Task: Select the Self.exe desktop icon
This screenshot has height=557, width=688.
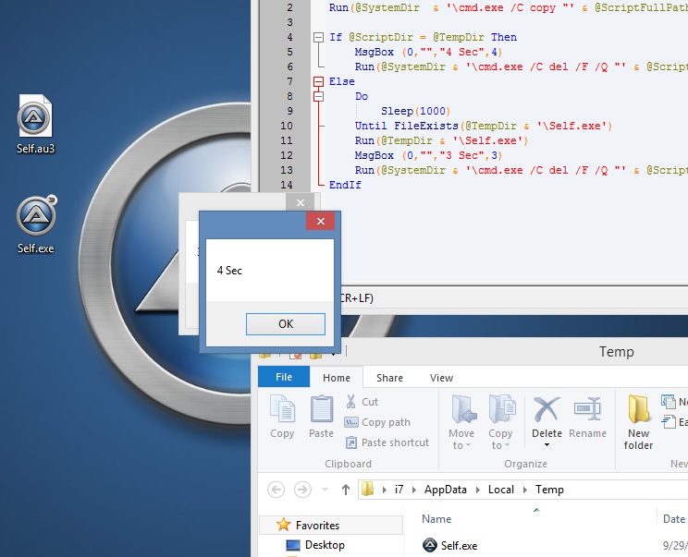Action: [36, 224]
